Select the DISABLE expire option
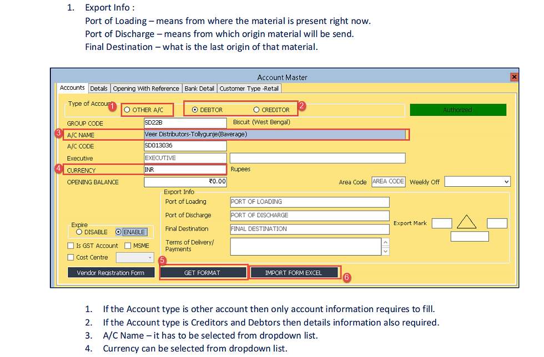The width and height of the screenshot is (544, 357). coord(79,232)
